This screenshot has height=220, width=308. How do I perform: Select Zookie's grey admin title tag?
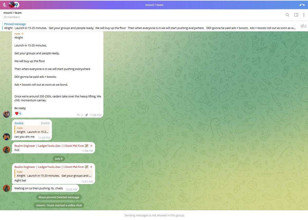click(45, 123)
